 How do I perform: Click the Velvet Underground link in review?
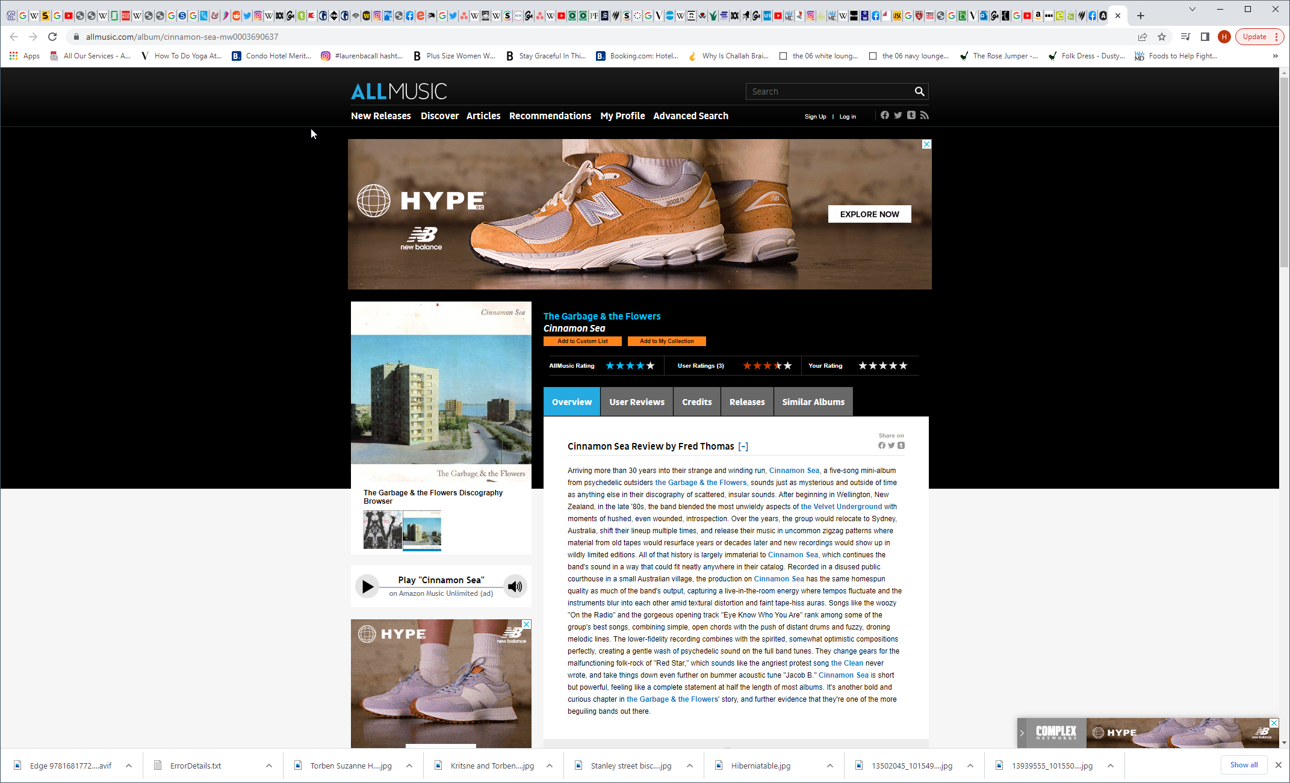841,507
